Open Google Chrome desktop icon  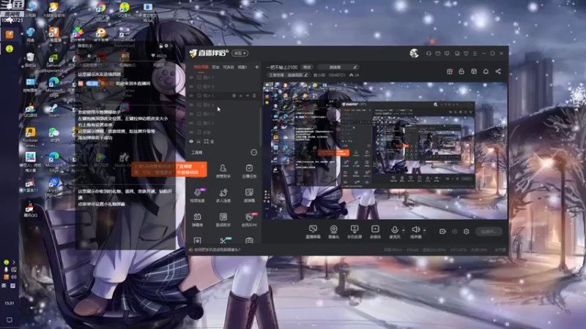point(100,12)
